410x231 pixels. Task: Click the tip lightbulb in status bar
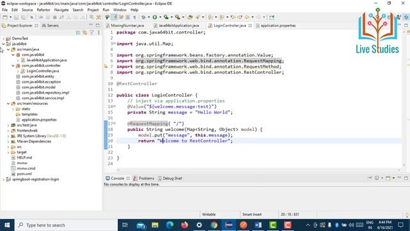(407, 214)
